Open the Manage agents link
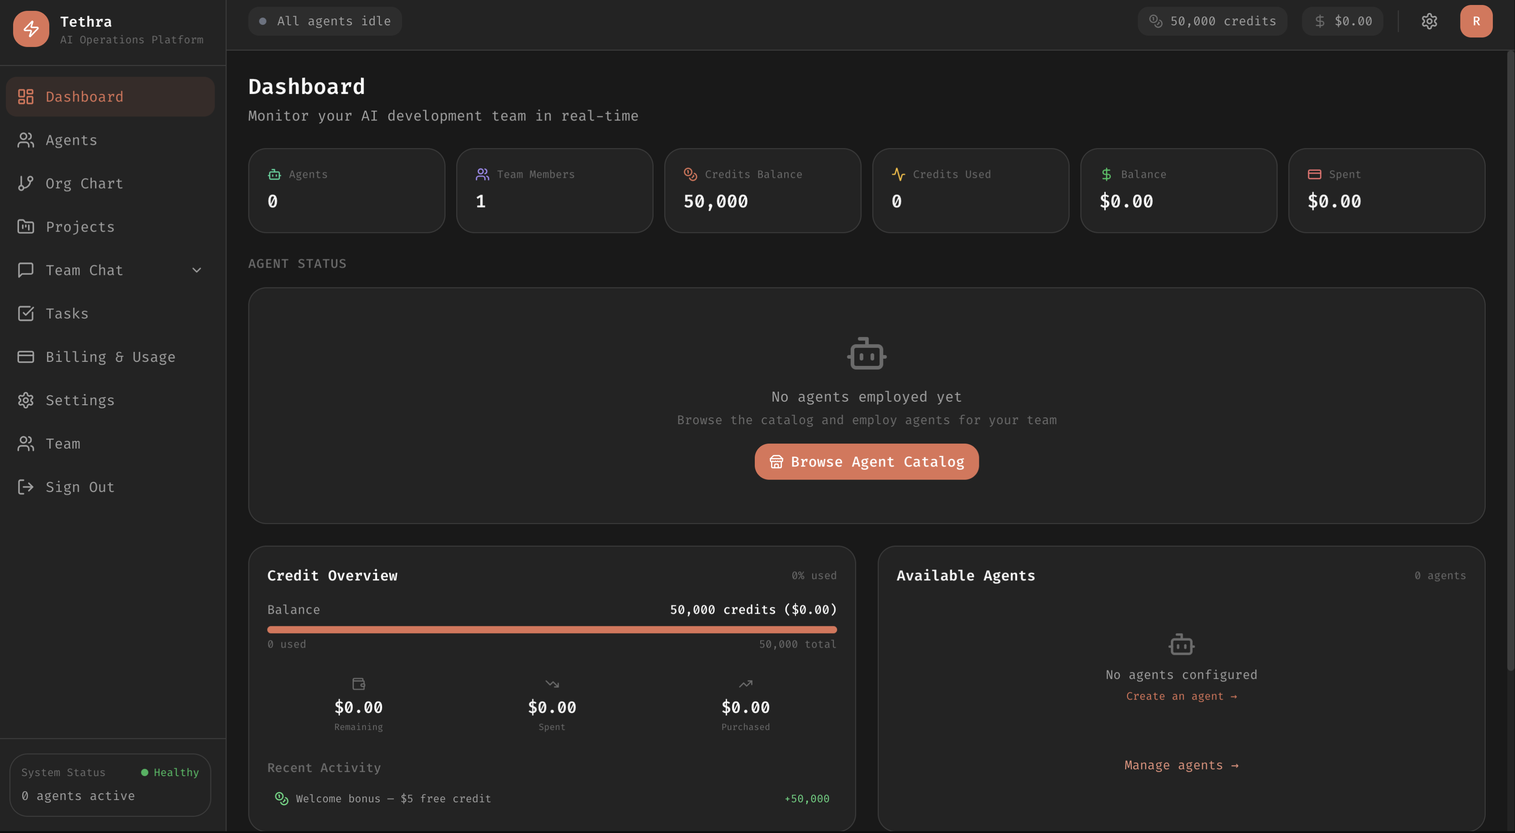This screenshot has height=833, width=1515. point(1181,765)
